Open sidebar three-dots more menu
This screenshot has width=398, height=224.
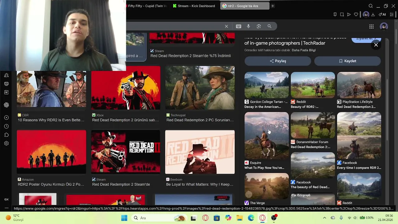6,208
